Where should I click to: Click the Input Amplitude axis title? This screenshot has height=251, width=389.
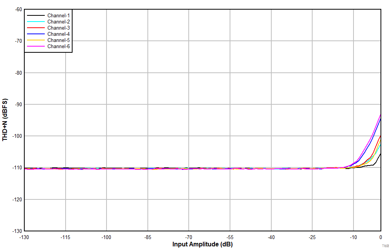coord(202,244)
